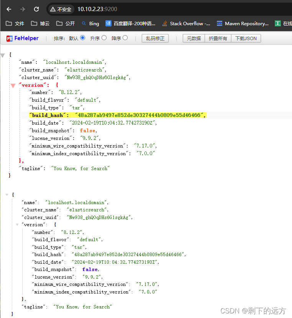Collapse "version" node in the lower JSON tree

click(x=17, y=225)
